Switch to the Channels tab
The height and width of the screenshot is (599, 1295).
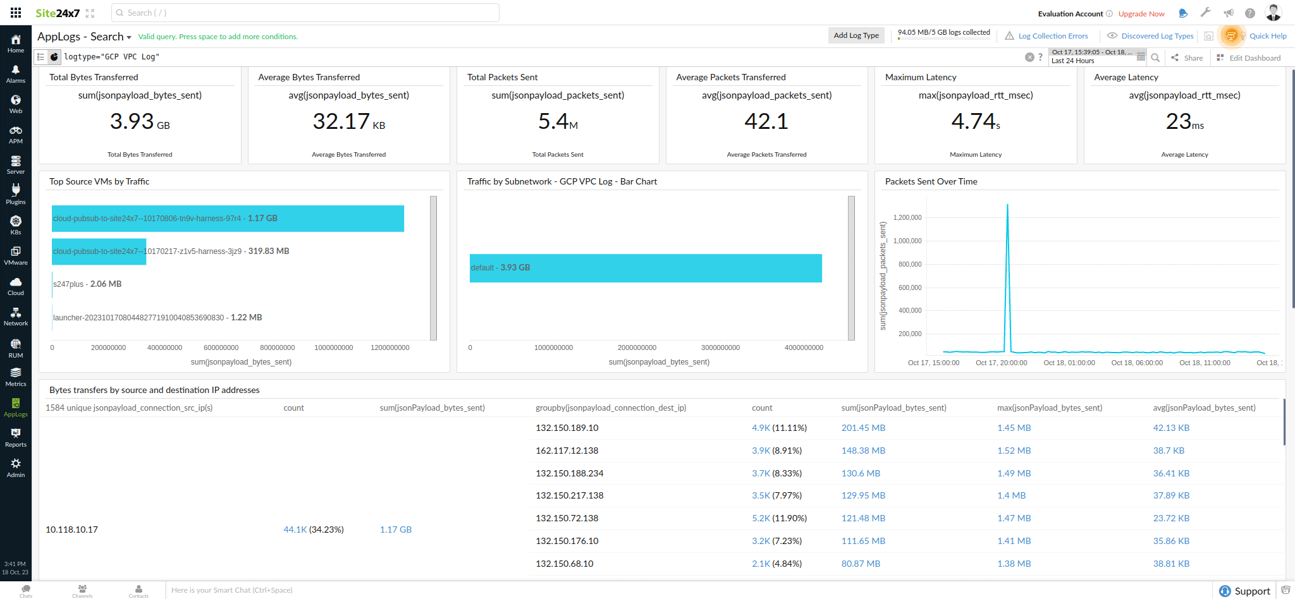click(82, 591)
